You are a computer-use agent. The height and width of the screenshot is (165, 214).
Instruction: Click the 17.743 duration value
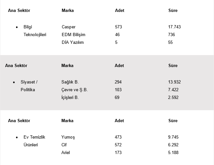(x=175, y=27)
